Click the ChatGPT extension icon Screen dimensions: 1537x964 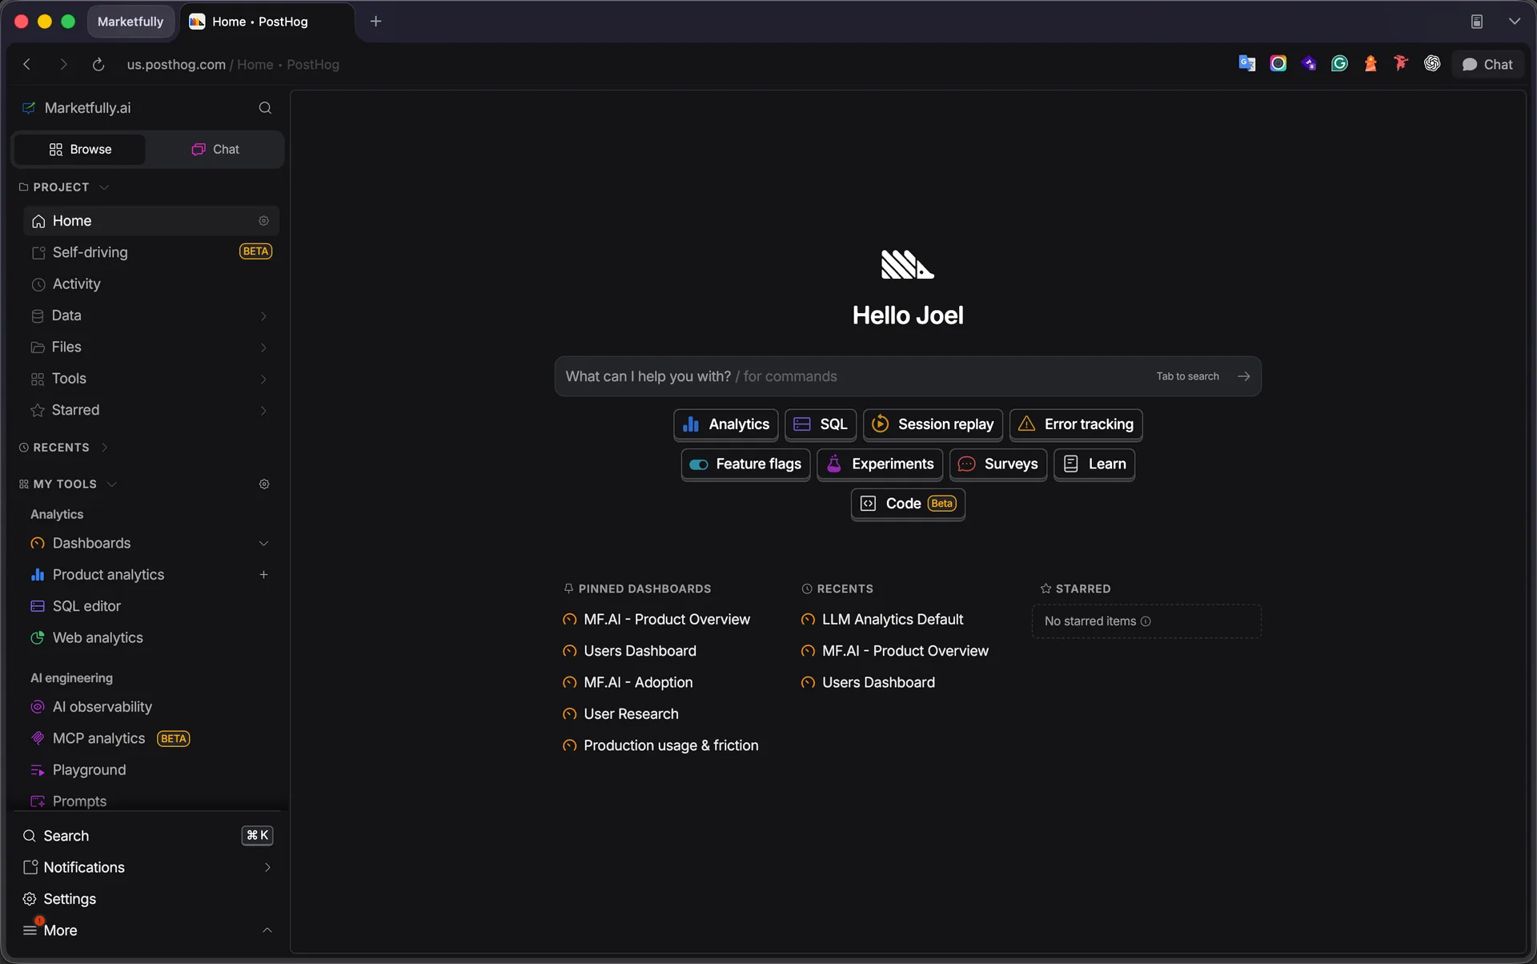tap(1432, 64)
